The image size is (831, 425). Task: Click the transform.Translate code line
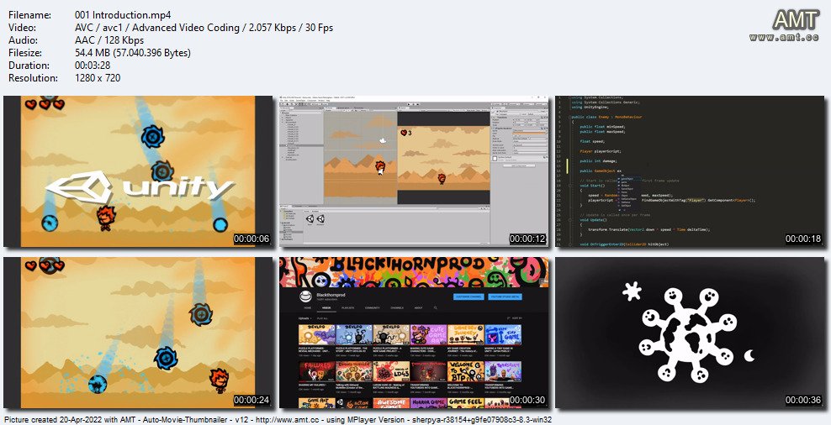(649, 229)
